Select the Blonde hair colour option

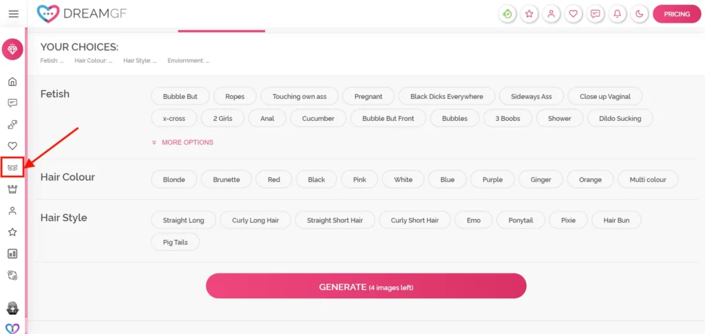point(173,180)
